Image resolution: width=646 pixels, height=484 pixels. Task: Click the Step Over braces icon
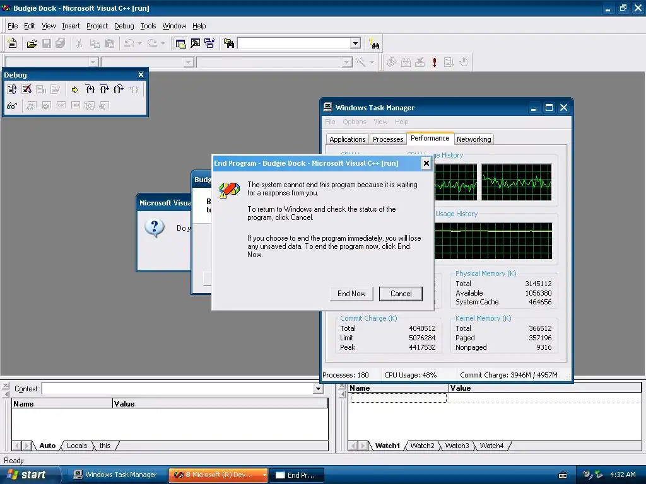tap(104, 89)
